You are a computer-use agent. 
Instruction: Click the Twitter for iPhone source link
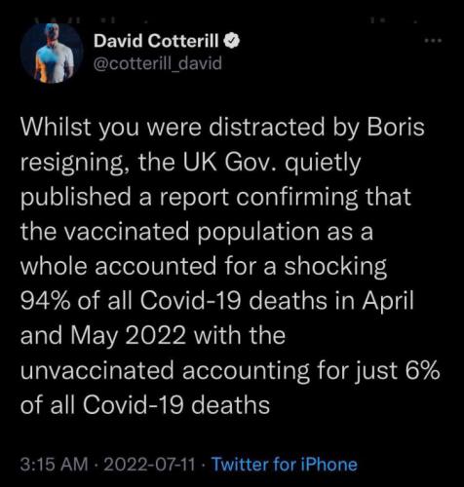285,465
